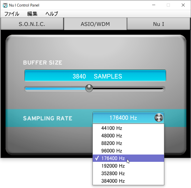Select the checked 176400 Hz list entry
The width and height of the screenshot is (191, 188).
pyautogui.click(x=128, y=158)
